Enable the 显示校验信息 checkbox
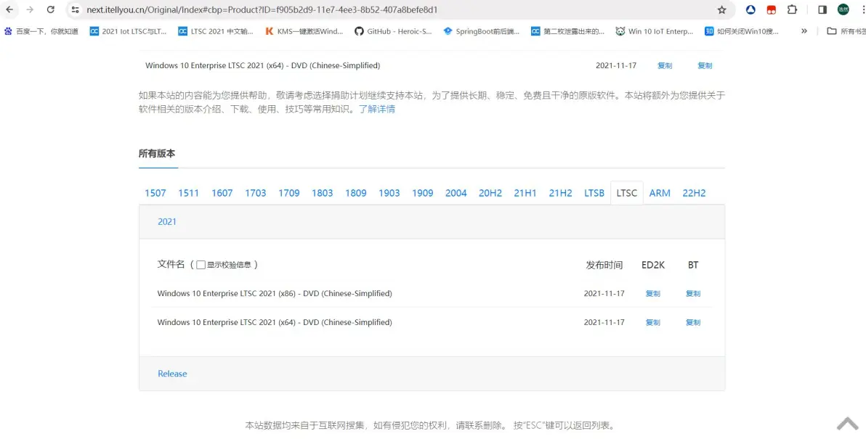Viewport: 866px width, 439px height. pos(201,265)
